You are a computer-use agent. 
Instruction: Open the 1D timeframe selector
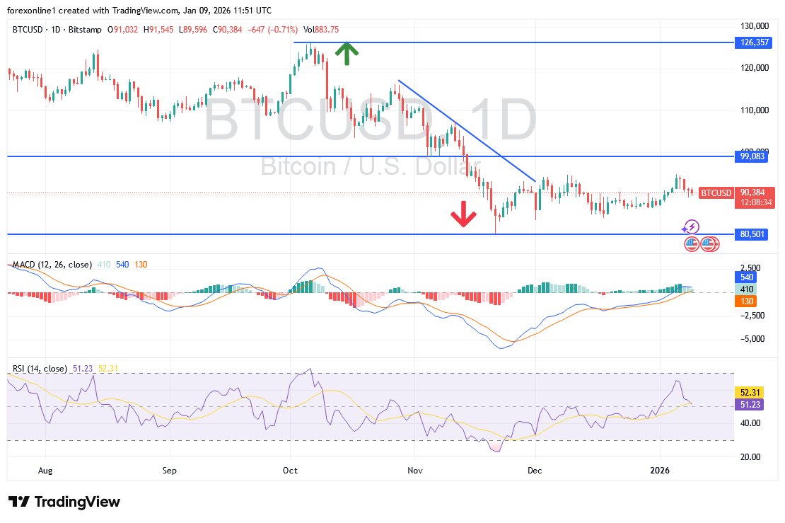[x=56, y=30]
